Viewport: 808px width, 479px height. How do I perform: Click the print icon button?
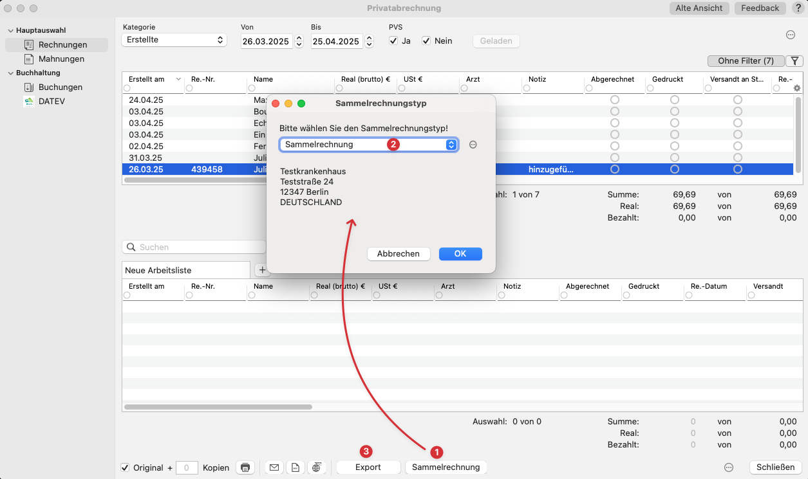245,467
